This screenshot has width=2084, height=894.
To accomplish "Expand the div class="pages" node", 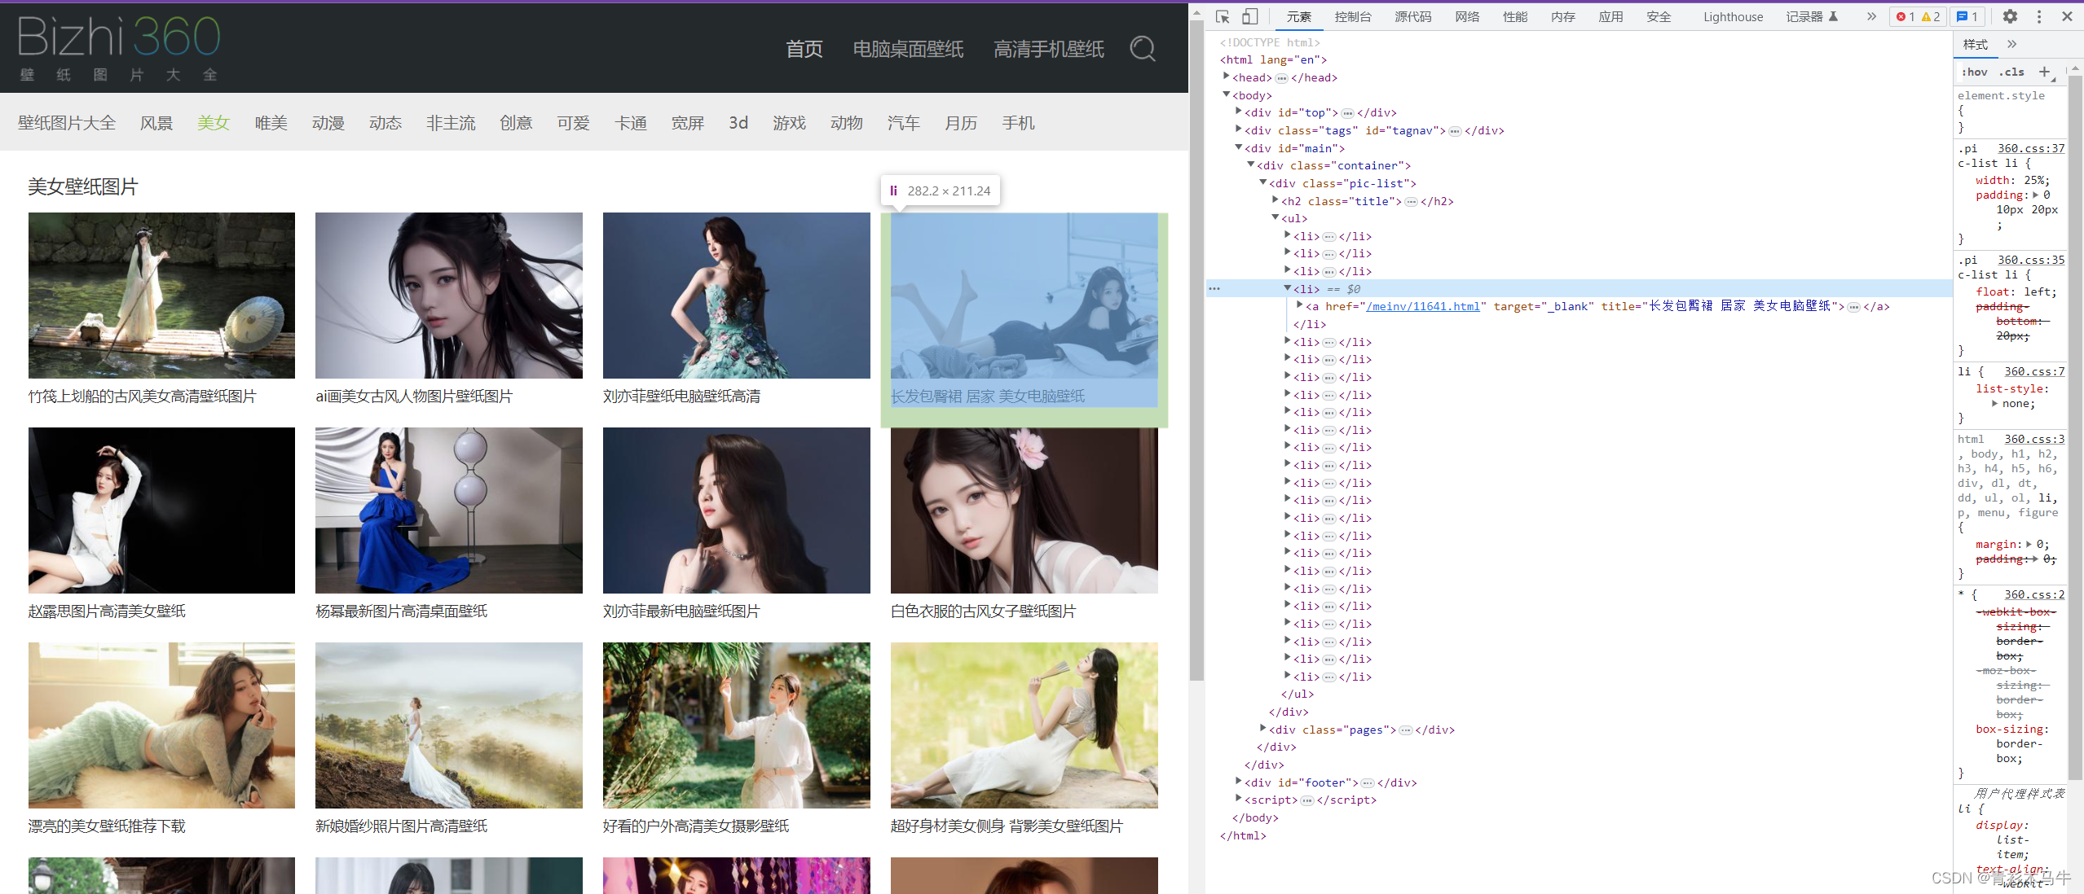I will pos(1262,729).
